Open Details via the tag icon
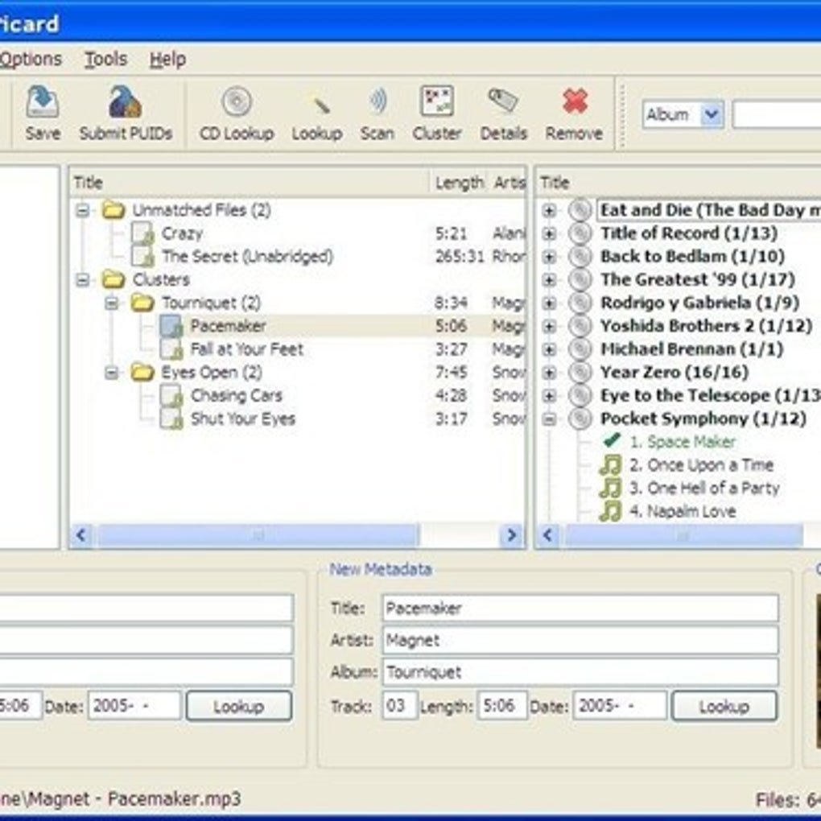The width and height of the screenshot is (821, 821). click(503, 101)
